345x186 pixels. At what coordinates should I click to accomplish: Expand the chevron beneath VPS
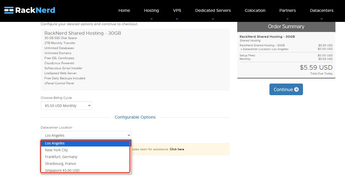177,19
